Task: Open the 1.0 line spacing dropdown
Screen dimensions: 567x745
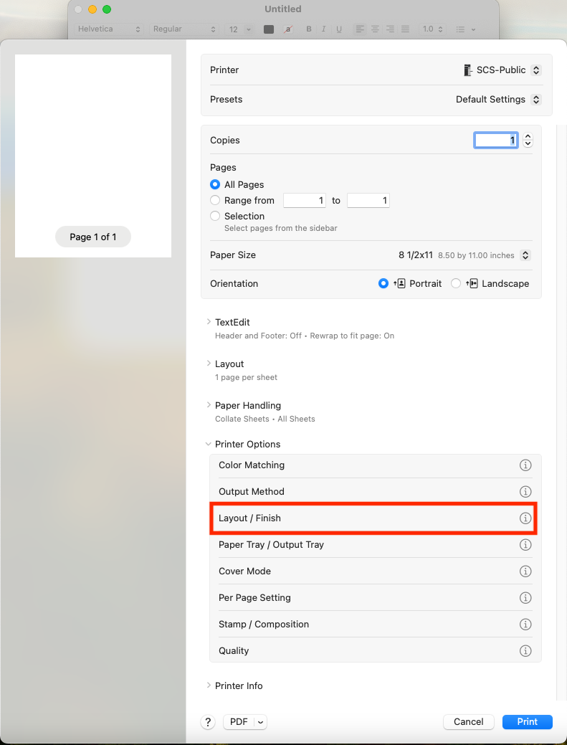Action: click(x=432, y=29)
